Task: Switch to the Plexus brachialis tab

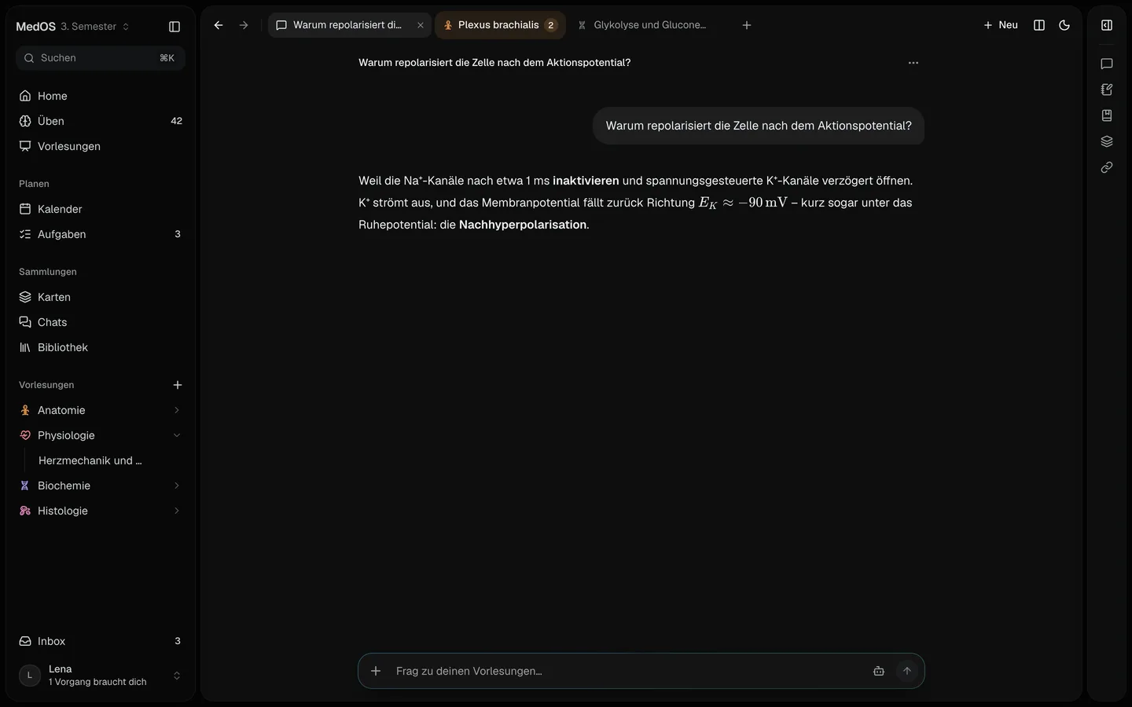Action: (500, 25)
